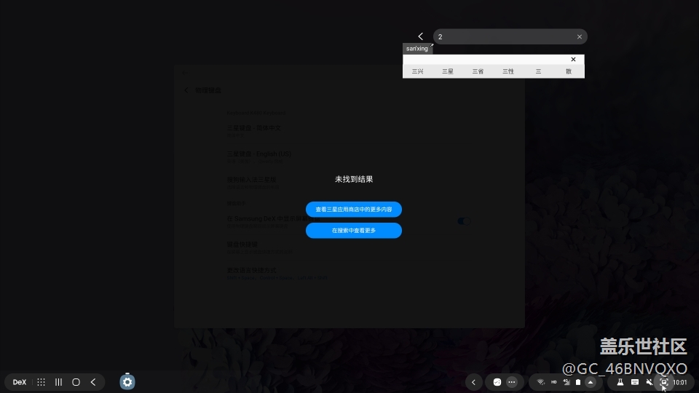Click the search back arrow

click(420, 36)
